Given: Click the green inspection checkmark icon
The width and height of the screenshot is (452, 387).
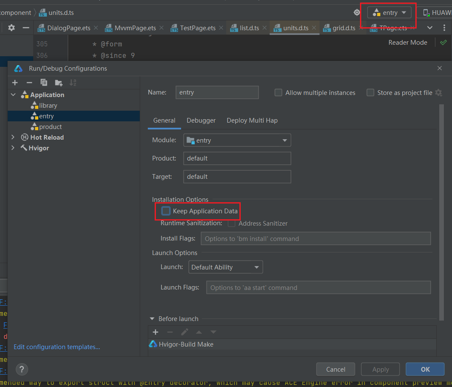Looking at the screenshot, I should (443, 43).
